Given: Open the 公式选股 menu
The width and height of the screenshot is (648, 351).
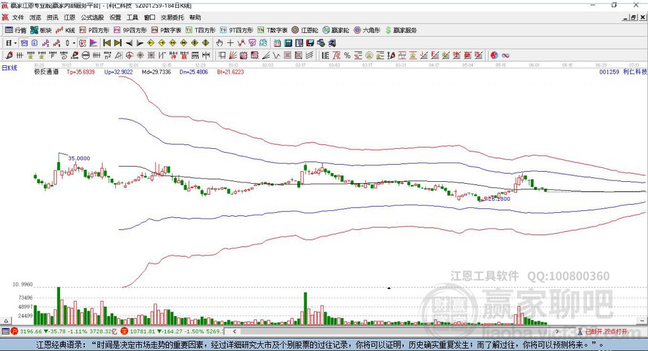Looking at the screenshot, I should 92,17.
